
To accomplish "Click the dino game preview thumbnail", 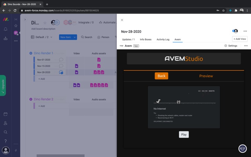I will click(184, 107).
